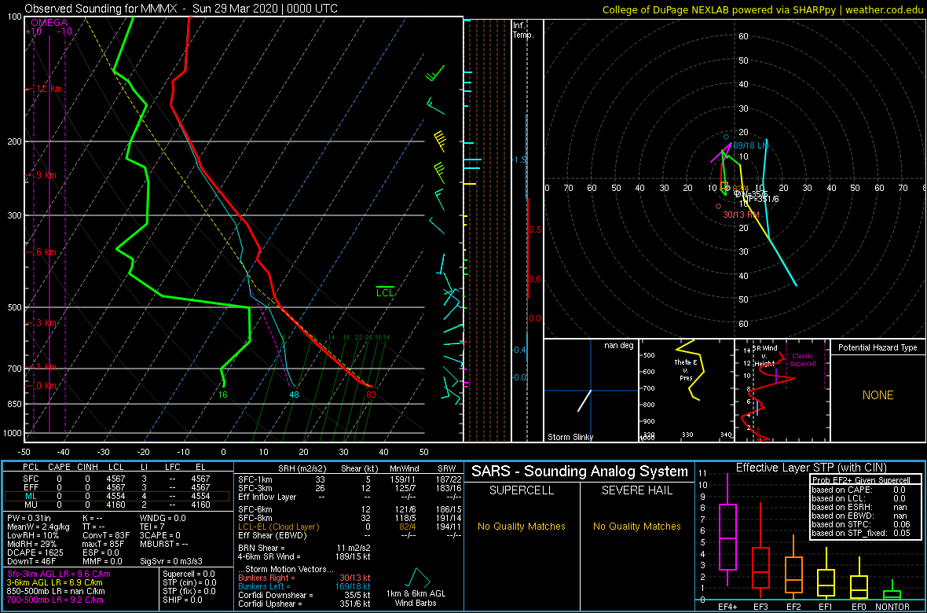Click the green LCL label on skew-T
Screen dimensions: 927x613
pyautogui.click(x=386, y=292)
